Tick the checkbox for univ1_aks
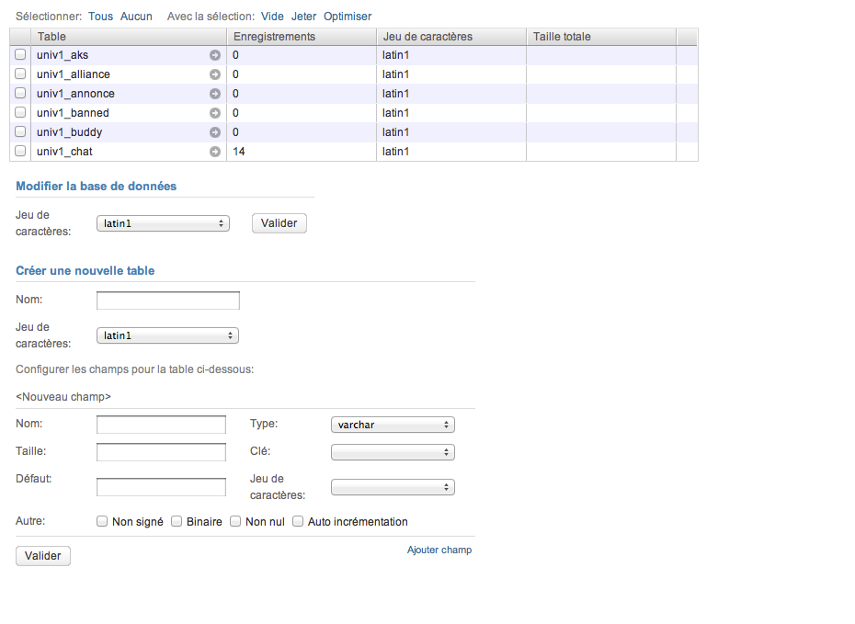This screenshot has width=855, height=624. click(x=20, y=54)
